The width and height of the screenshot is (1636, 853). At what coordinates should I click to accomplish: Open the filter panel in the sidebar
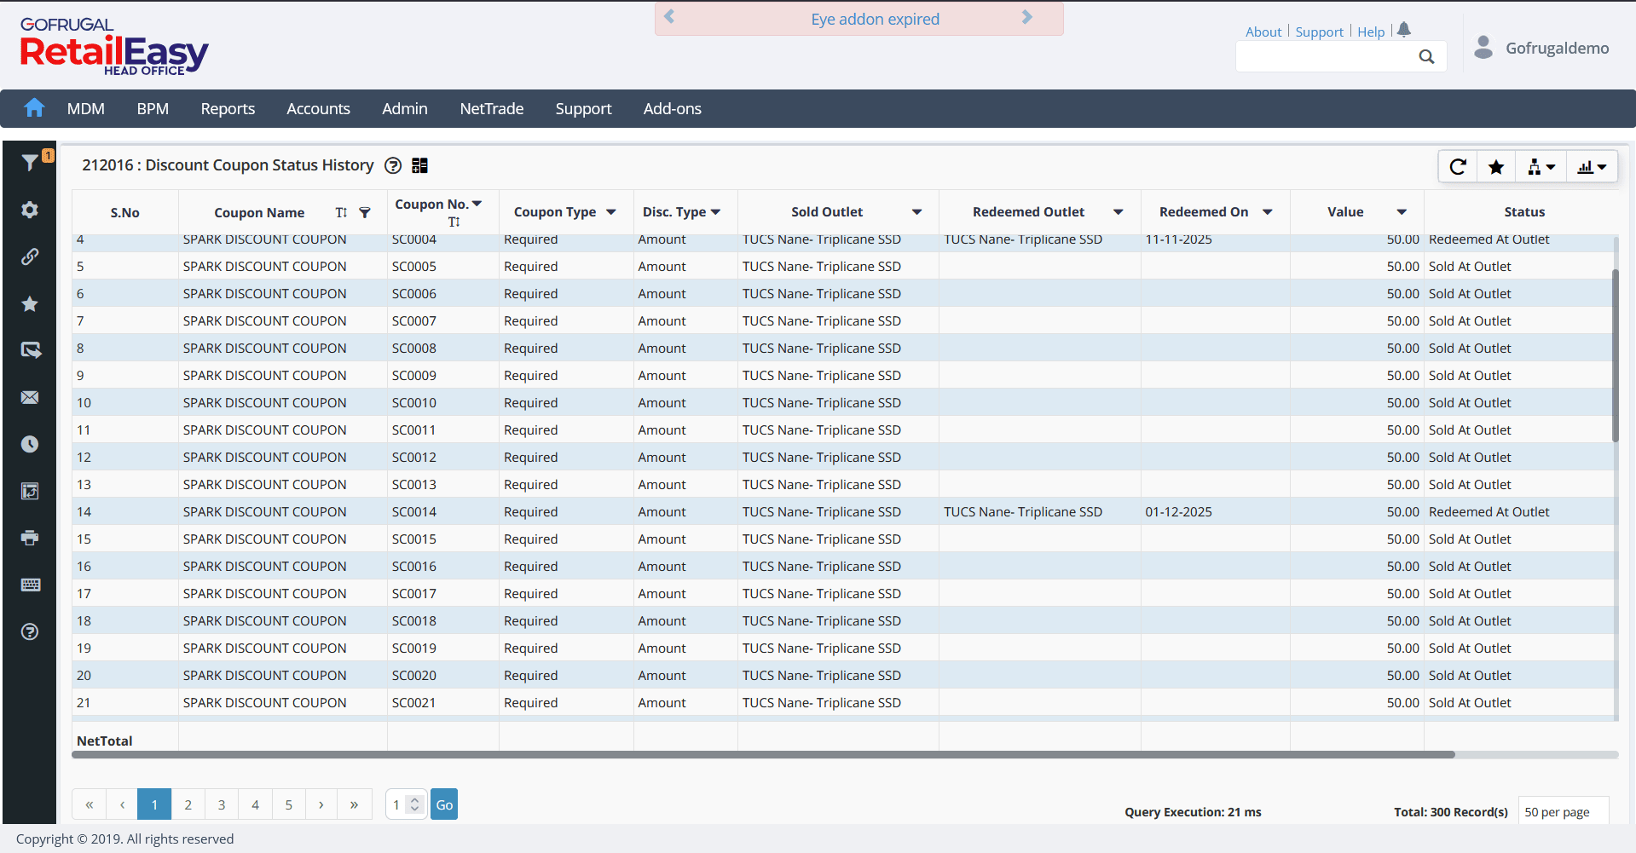pyautogui.click(x=30, y=163)
